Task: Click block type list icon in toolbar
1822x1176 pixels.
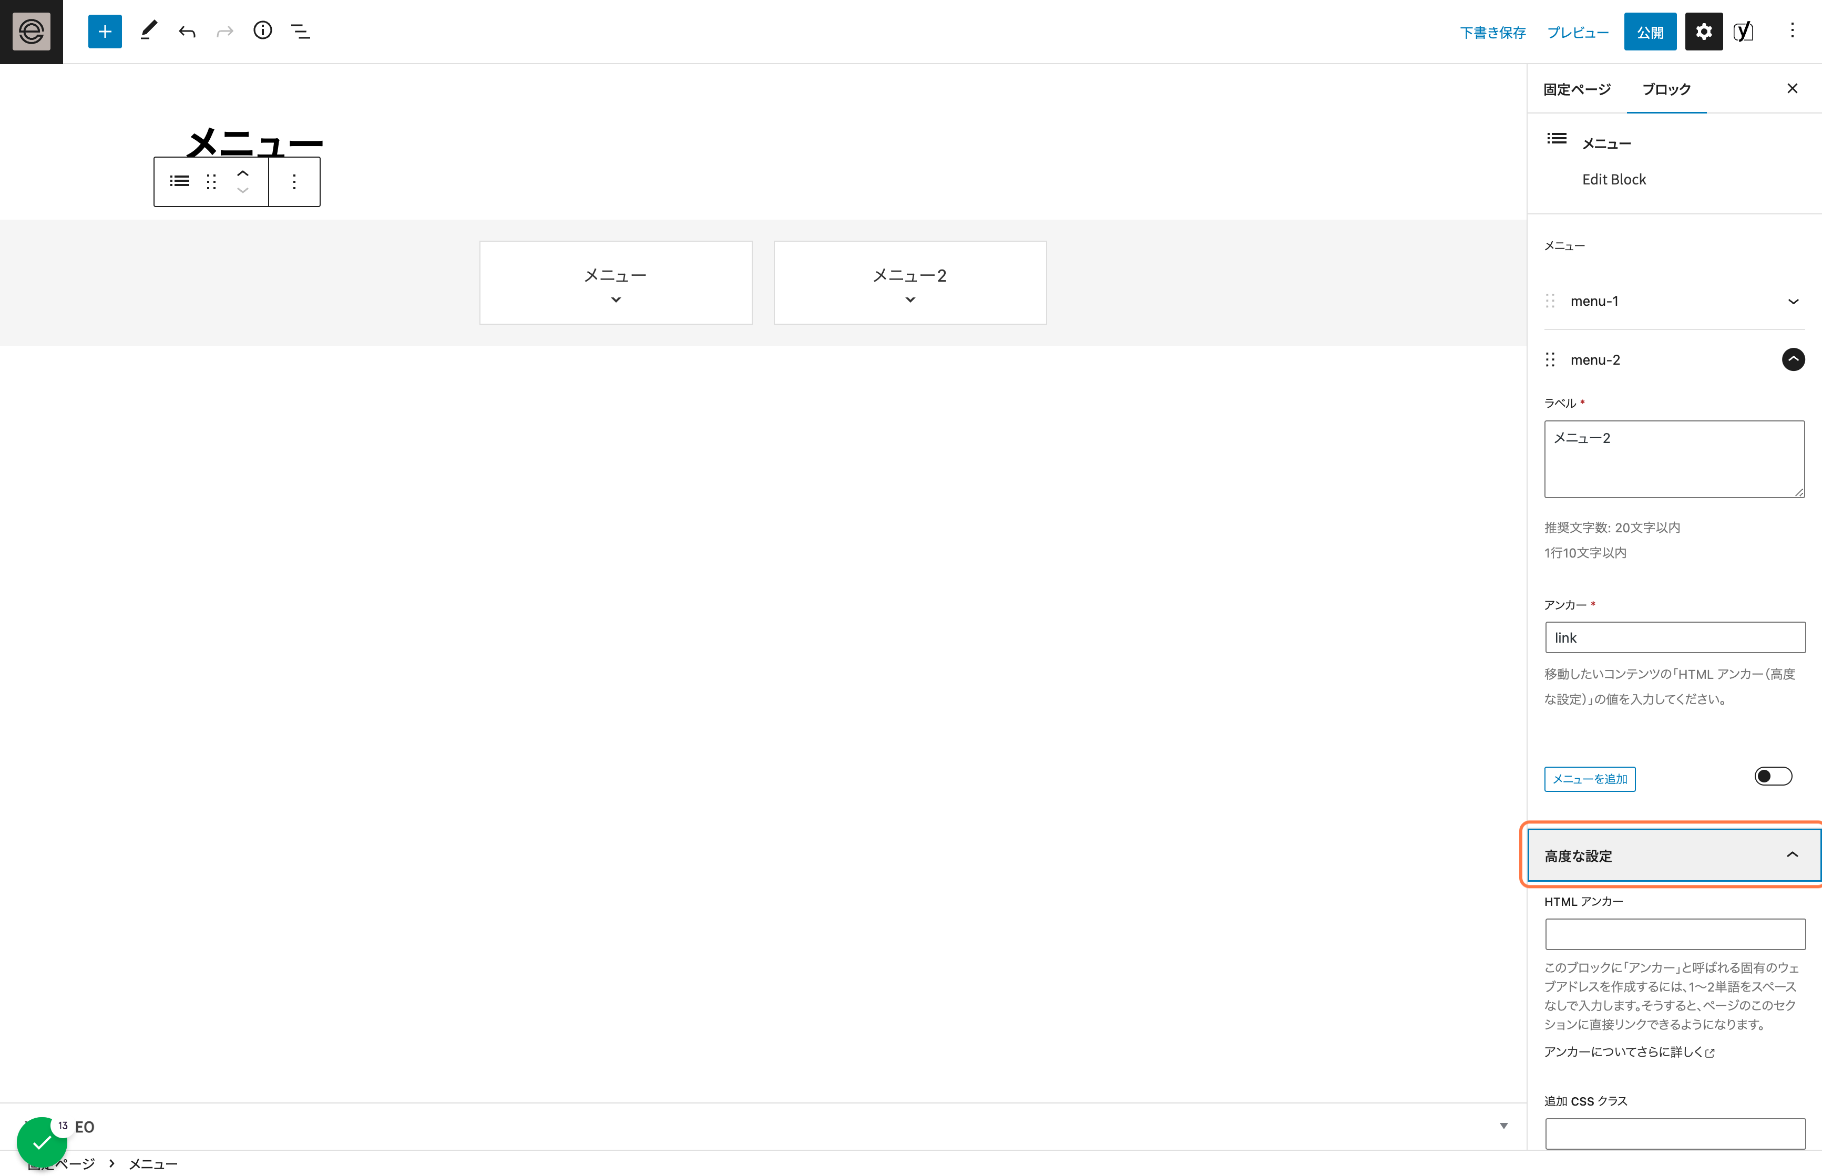Action: (x=180, y=182)
